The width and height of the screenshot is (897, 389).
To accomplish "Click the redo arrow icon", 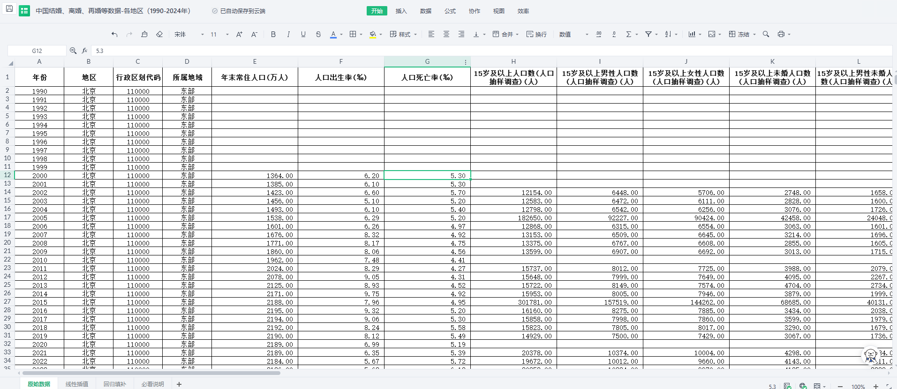I will click(x=129, y=34).
